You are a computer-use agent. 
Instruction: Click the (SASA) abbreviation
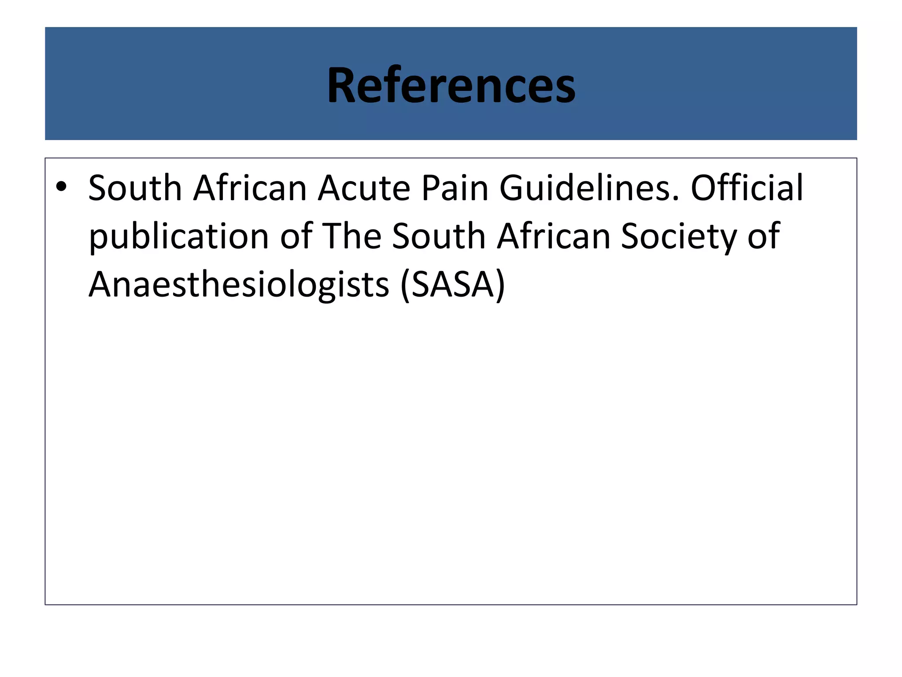(453, 285)
